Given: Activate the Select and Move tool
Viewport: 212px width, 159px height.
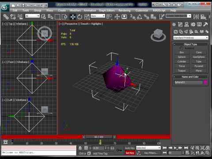Looking at the screenshot, I should pos(73,17).
